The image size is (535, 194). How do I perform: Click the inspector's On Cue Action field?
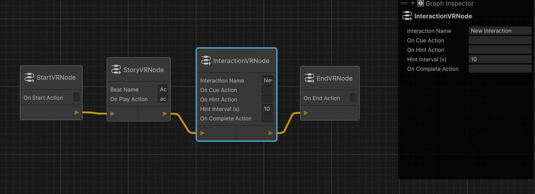500,40
